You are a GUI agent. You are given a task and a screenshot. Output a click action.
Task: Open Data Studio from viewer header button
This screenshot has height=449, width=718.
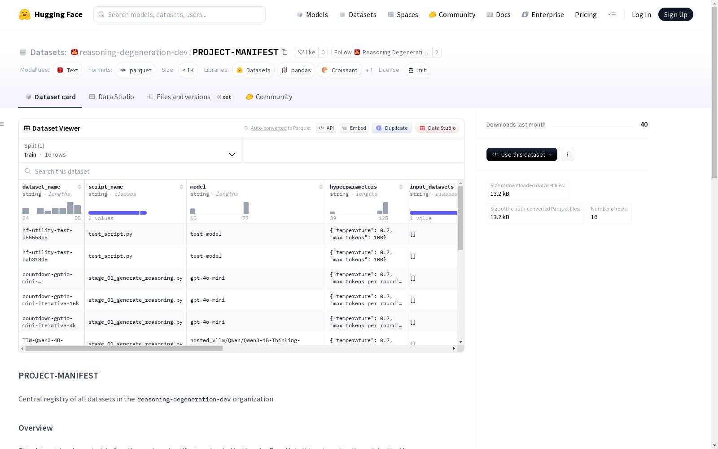[437, 128]
